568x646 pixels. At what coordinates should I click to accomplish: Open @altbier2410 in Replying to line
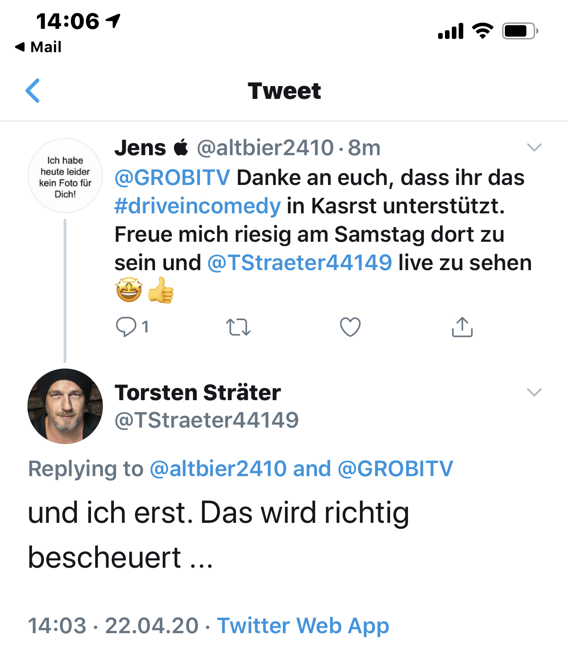pos(218,469)
